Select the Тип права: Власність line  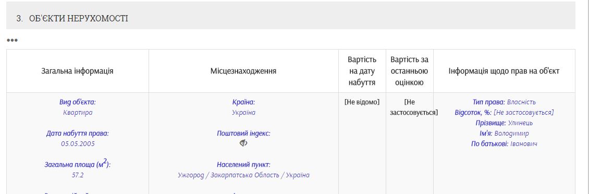click(x=504, y=102)
